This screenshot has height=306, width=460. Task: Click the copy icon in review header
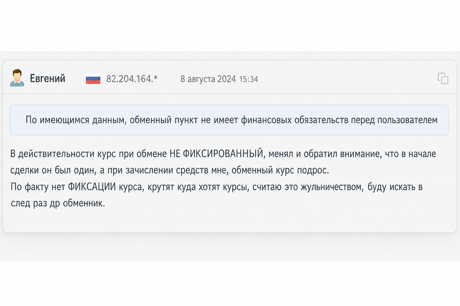443,78
